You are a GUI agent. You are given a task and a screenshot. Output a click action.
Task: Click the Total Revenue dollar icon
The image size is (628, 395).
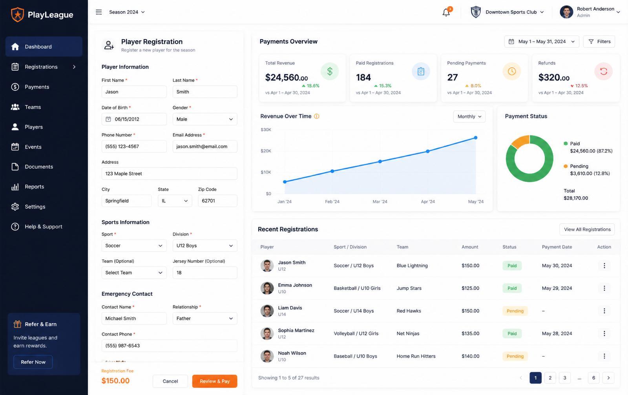click(x=330, y=71)
